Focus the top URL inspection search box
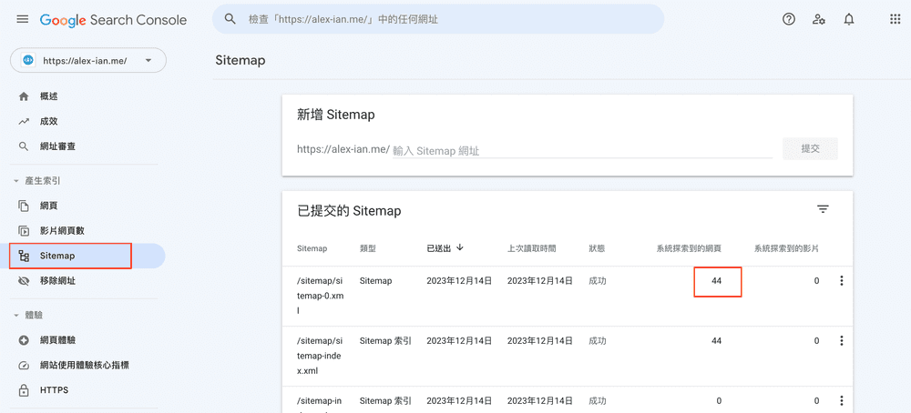 pyautogui.click(x=438, y=19)
